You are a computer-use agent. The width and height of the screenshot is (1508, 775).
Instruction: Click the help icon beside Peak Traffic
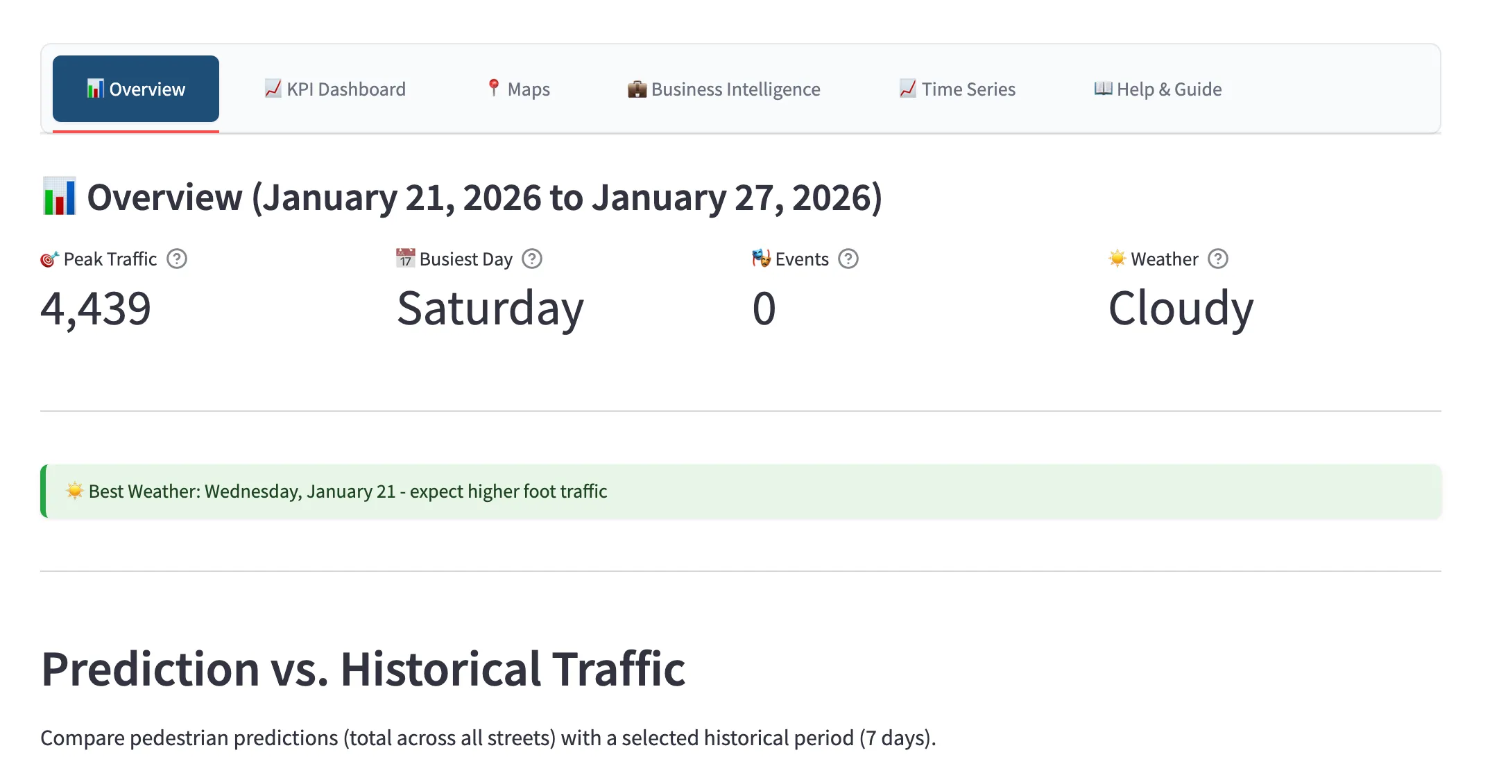coord(177,259)
